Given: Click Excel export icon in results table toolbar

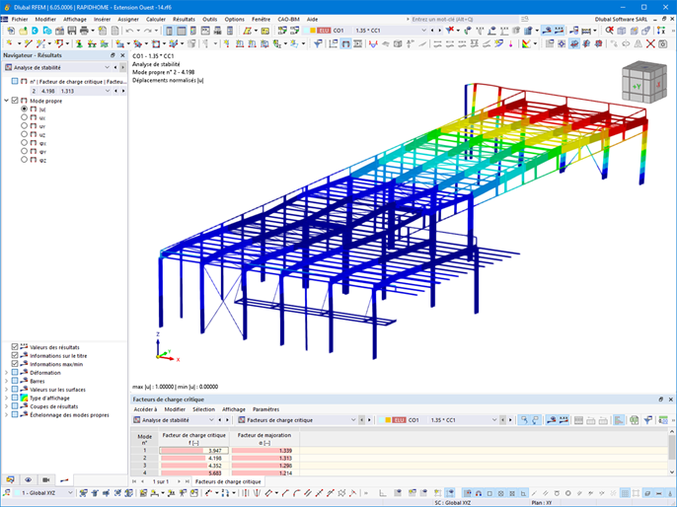Looking at the screenshot, I should click(x=634, y=420).
